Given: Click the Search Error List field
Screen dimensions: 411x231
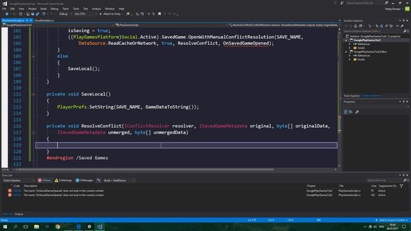Looking at the screenshot, I should 384,180.
